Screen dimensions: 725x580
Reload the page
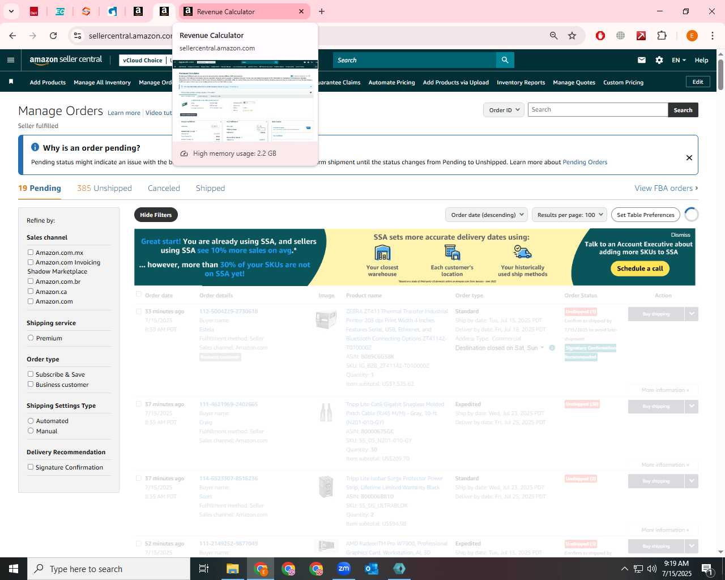click(53, 36)
